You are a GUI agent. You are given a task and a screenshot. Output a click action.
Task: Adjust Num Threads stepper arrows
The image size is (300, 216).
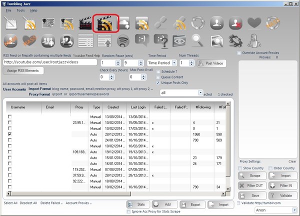click(191, 63)
